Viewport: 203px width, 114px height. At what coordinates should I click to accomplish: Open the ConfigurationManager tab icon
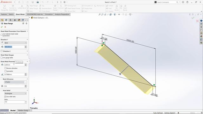click(x=10, y=20)
